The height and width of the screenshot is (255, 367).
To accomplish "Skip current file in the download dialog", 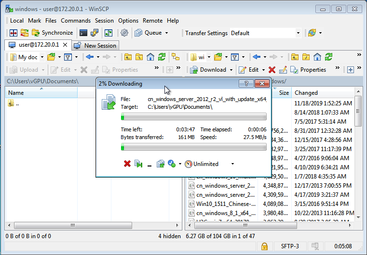I will [x=138, y=164].
